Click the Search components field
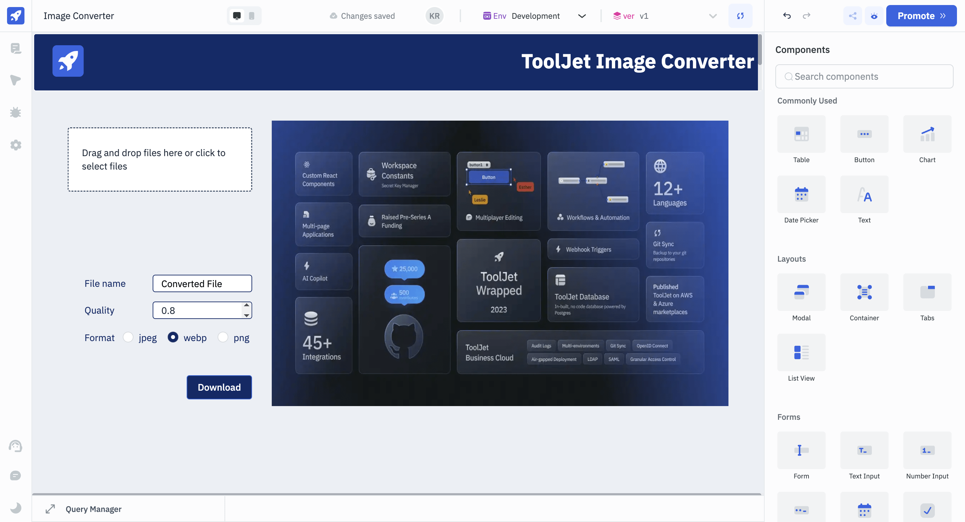 pyautogui.click(x=864, y=76)
